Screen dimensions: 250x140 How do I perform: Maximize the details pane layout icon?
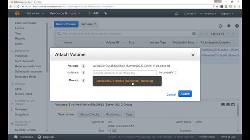coord(233,105)
